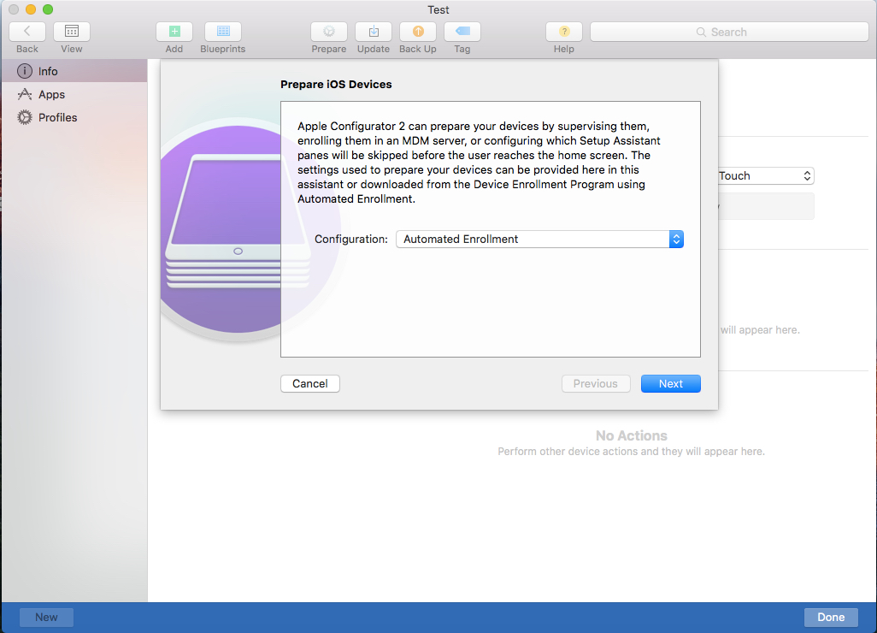Image resolution: width=877 pixels, height=633 pixels.
Task: Click Cancel in Prepare iOS Devices dialog
Action: pyautogui.click(x=310, y=384)
